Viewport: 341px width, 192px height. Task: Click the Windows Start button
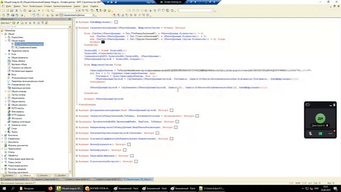click(4, 188)
